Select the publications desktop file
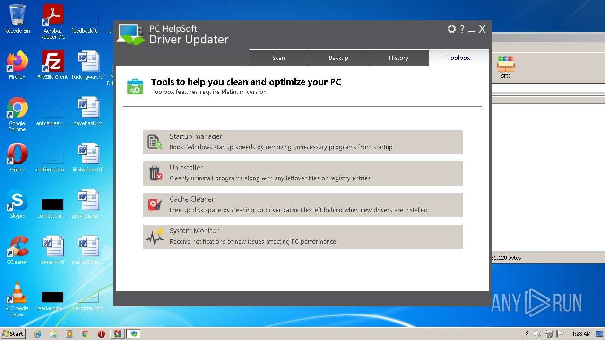 [x=88, y=250]
